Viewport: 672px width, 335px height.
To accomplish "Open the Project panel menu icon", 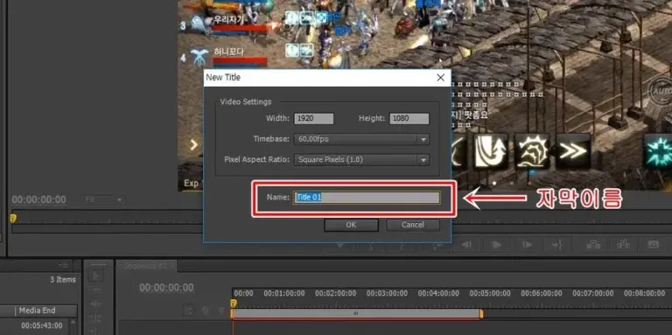I will [x=64, y=265].
